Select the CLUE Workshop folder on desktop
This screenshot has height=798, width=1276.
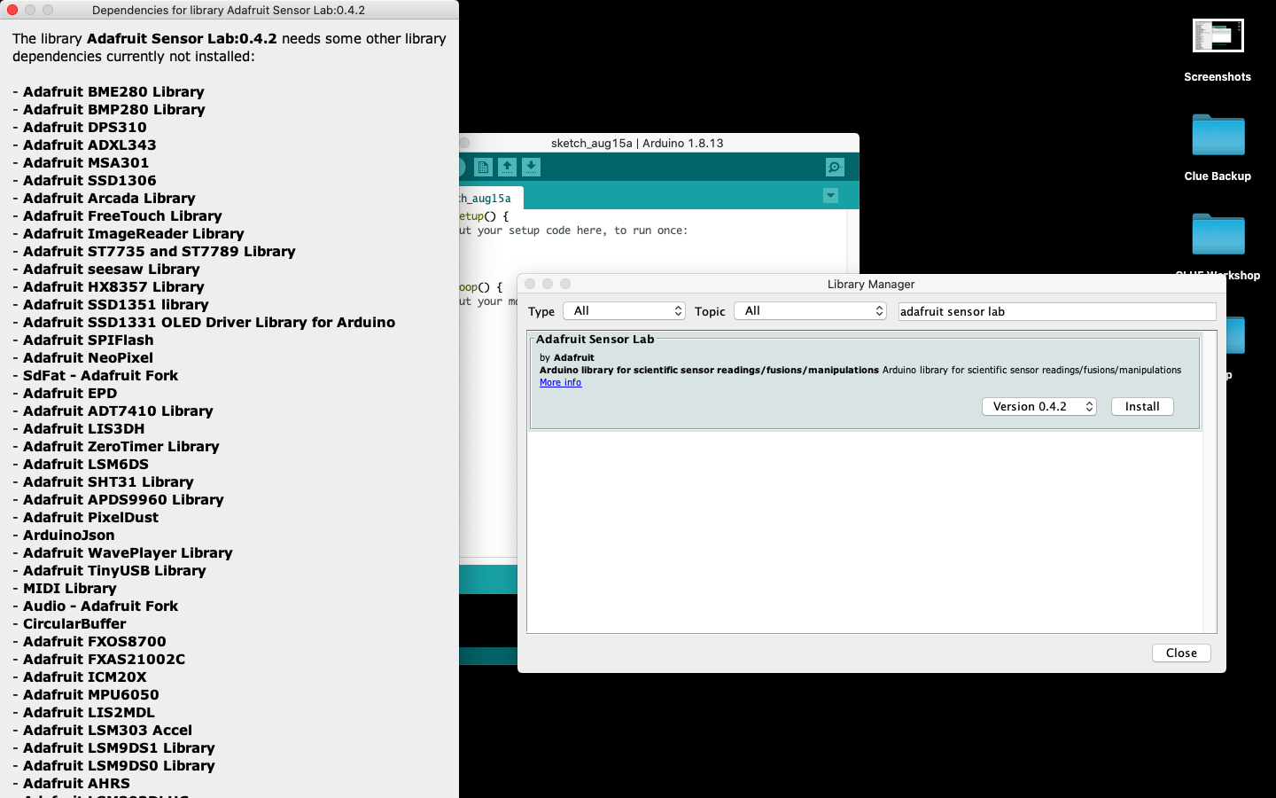tap(1218, 246)
